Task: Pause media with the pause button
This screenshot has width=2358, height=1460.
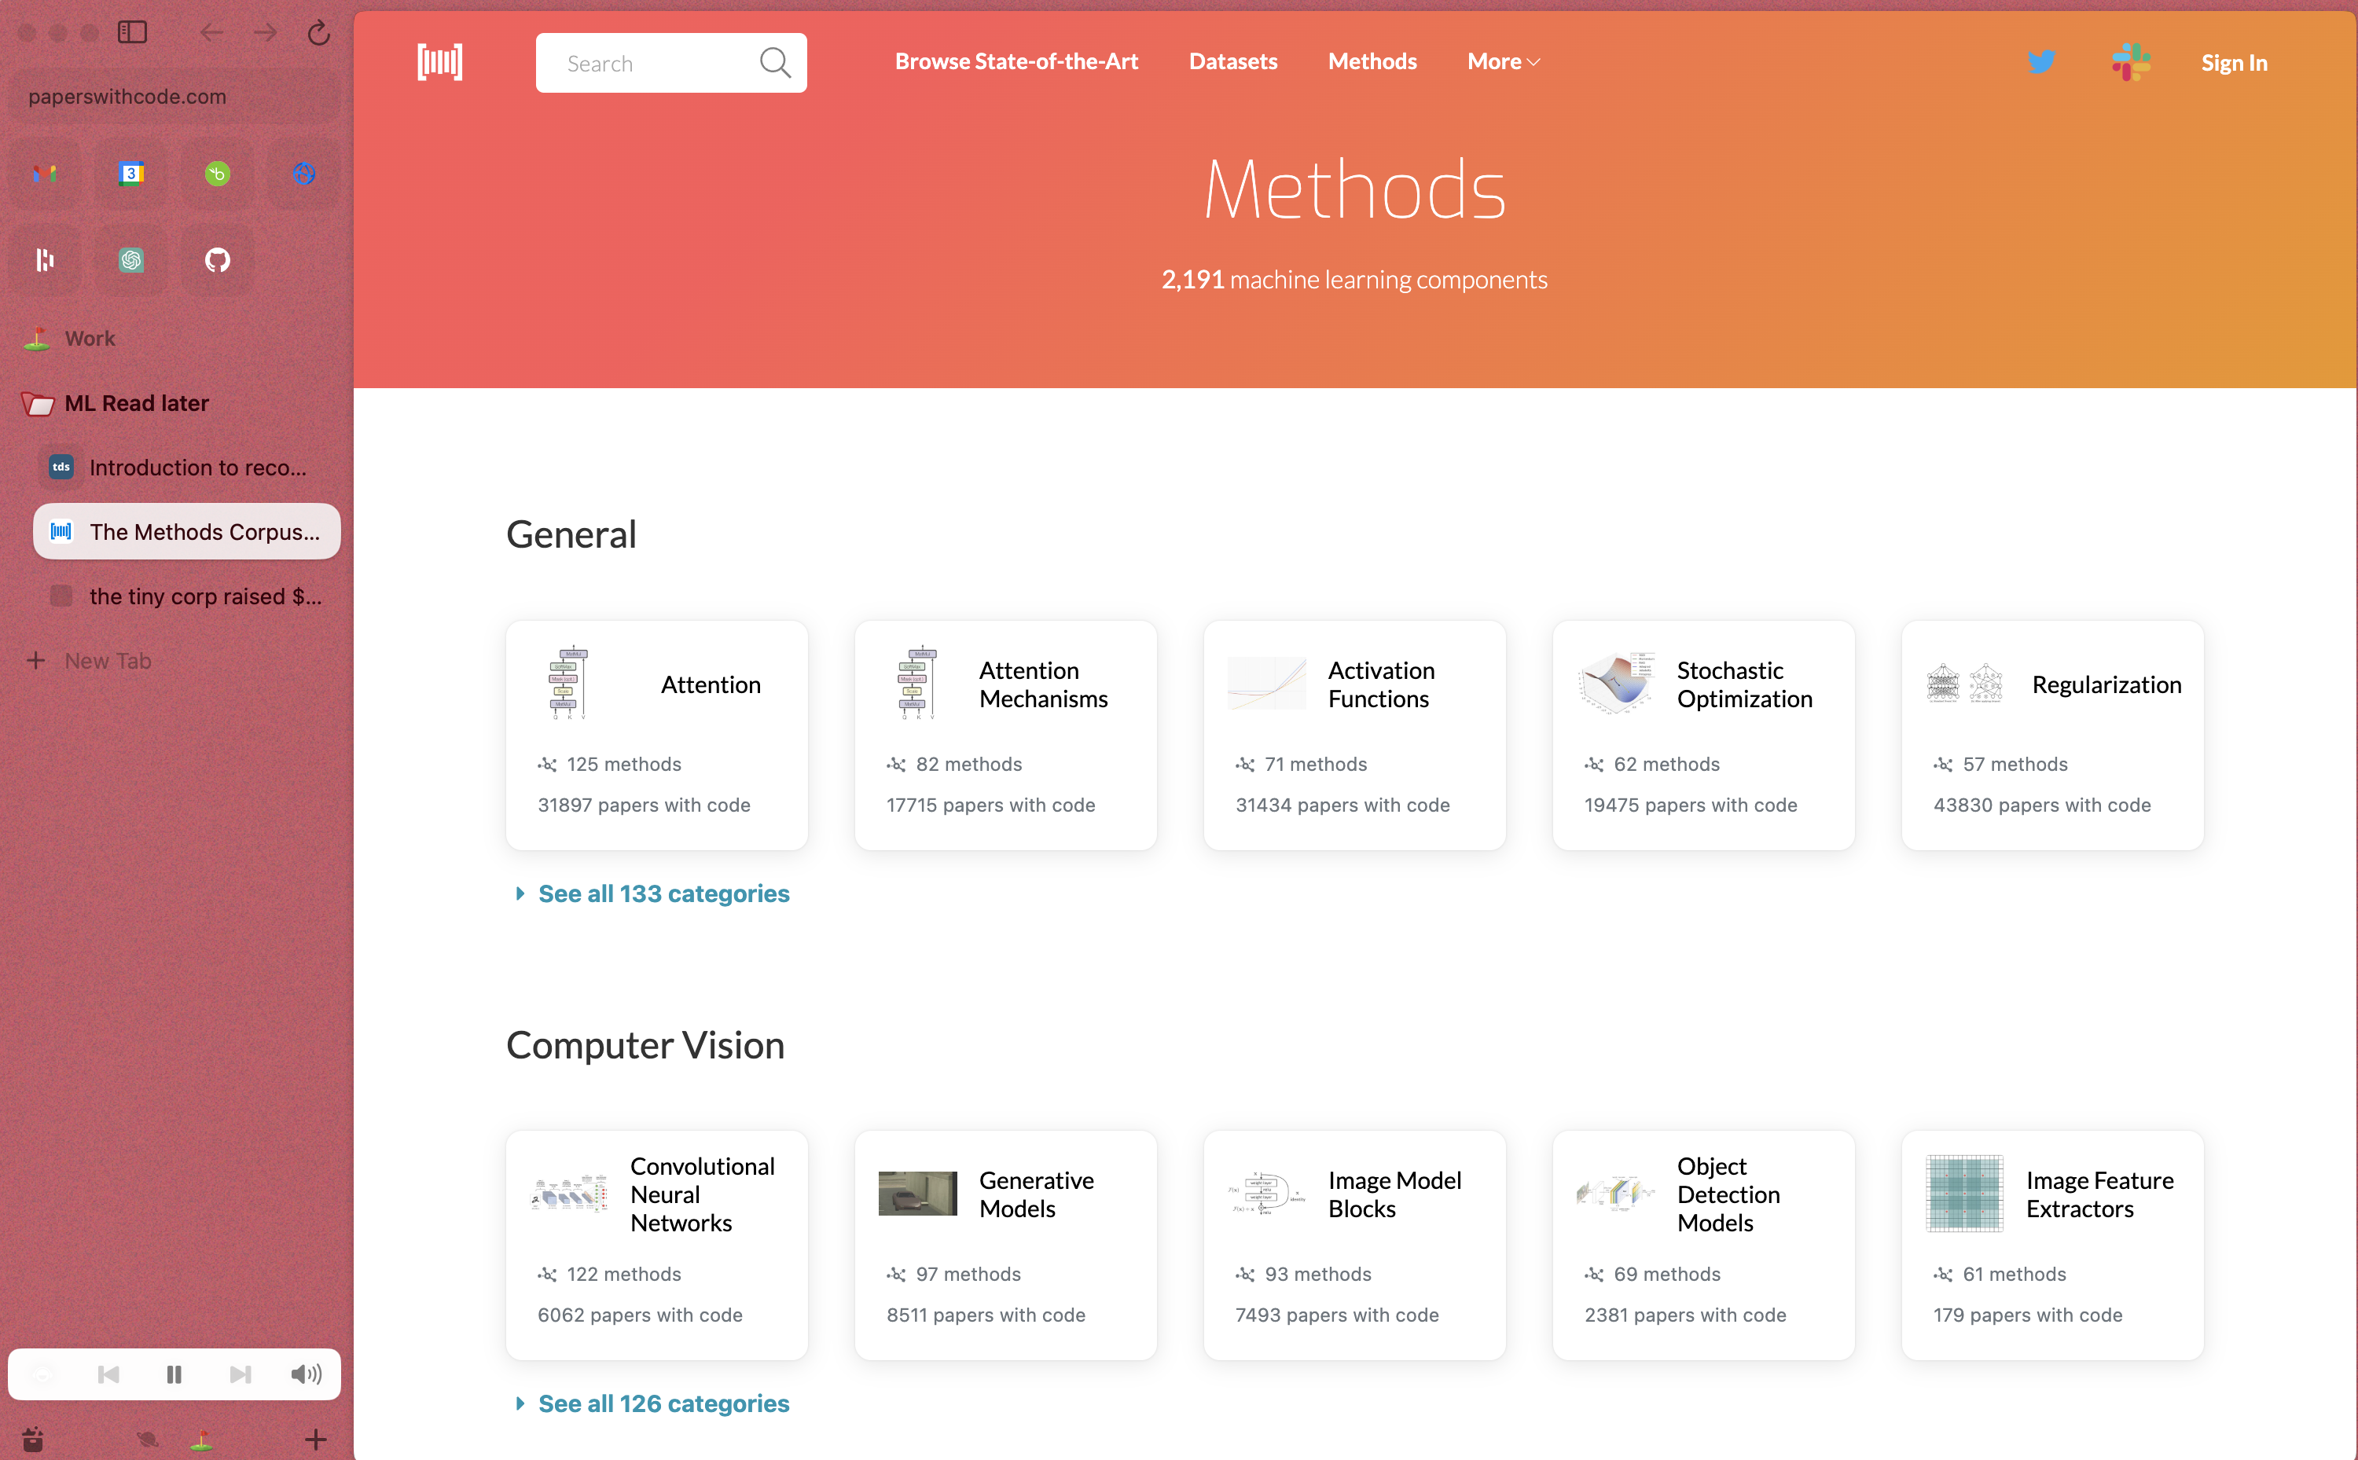Action: point(174,1374)
